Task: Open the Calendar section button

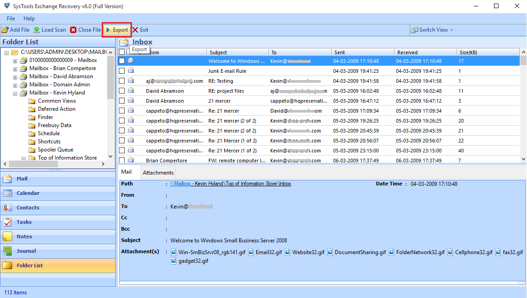Action: [x=58, y=193]
